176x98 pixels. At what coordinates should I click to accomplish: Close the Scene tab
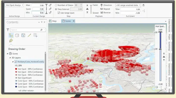point(74,21)
